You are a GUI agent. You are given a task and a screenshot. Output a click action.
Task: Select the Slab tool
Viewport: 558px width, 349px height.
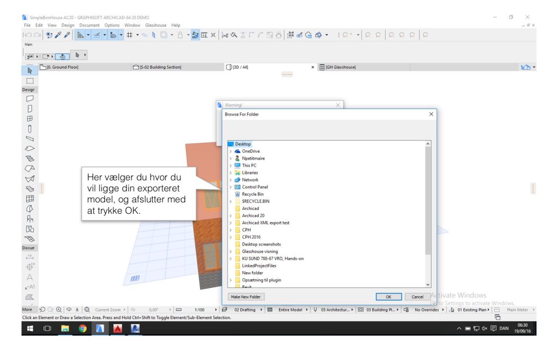coord(29,148)
